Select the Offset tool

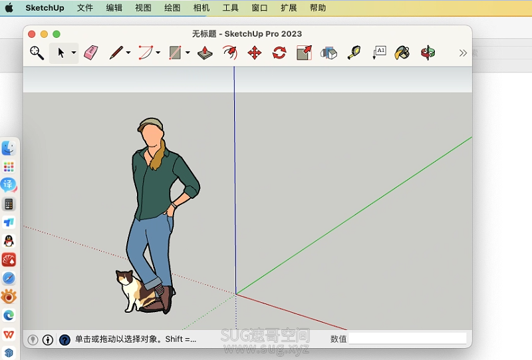[229, 53]
